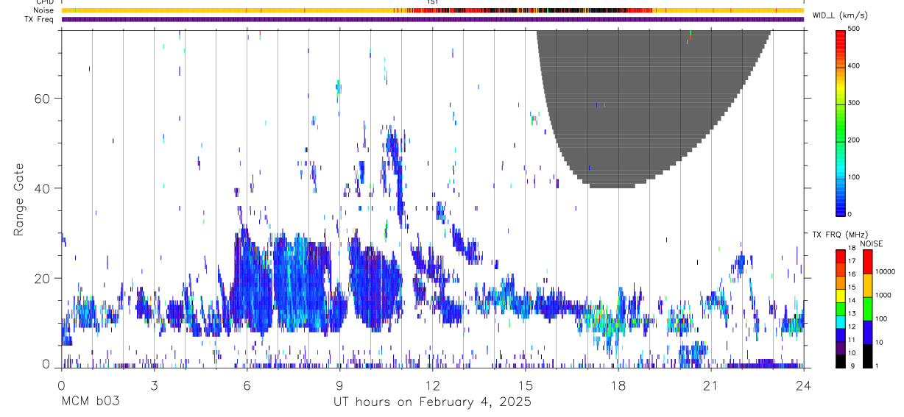Click the 300 tick on width color scale
Viewport: 904px width, 417px height.
pos(854,103)
